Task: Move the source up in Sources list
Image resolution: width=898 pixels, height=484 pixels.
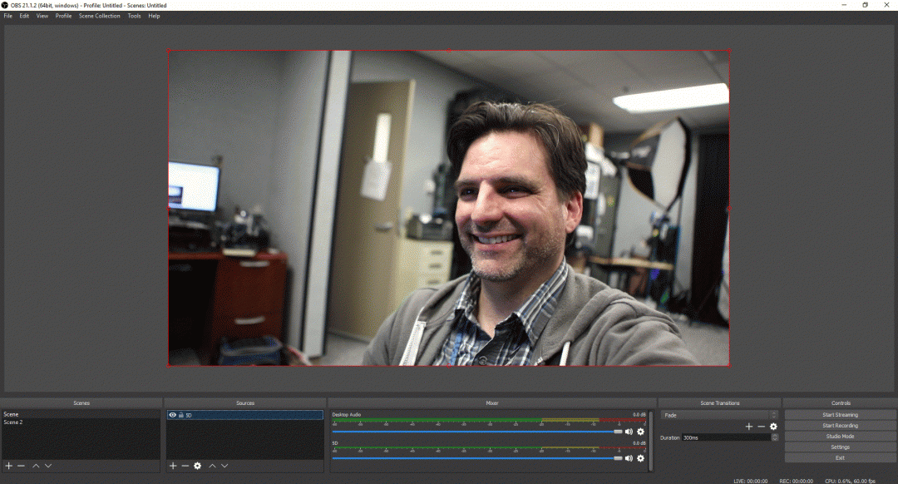Action: tap(212, 466)
